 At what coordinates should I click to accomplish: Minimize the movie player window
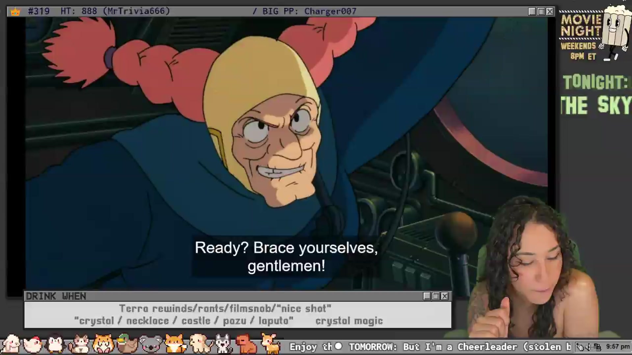coord(532,12)
